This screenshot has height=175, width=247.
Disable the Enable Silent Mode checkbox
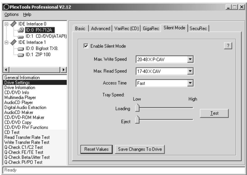[x=86, y=46]
